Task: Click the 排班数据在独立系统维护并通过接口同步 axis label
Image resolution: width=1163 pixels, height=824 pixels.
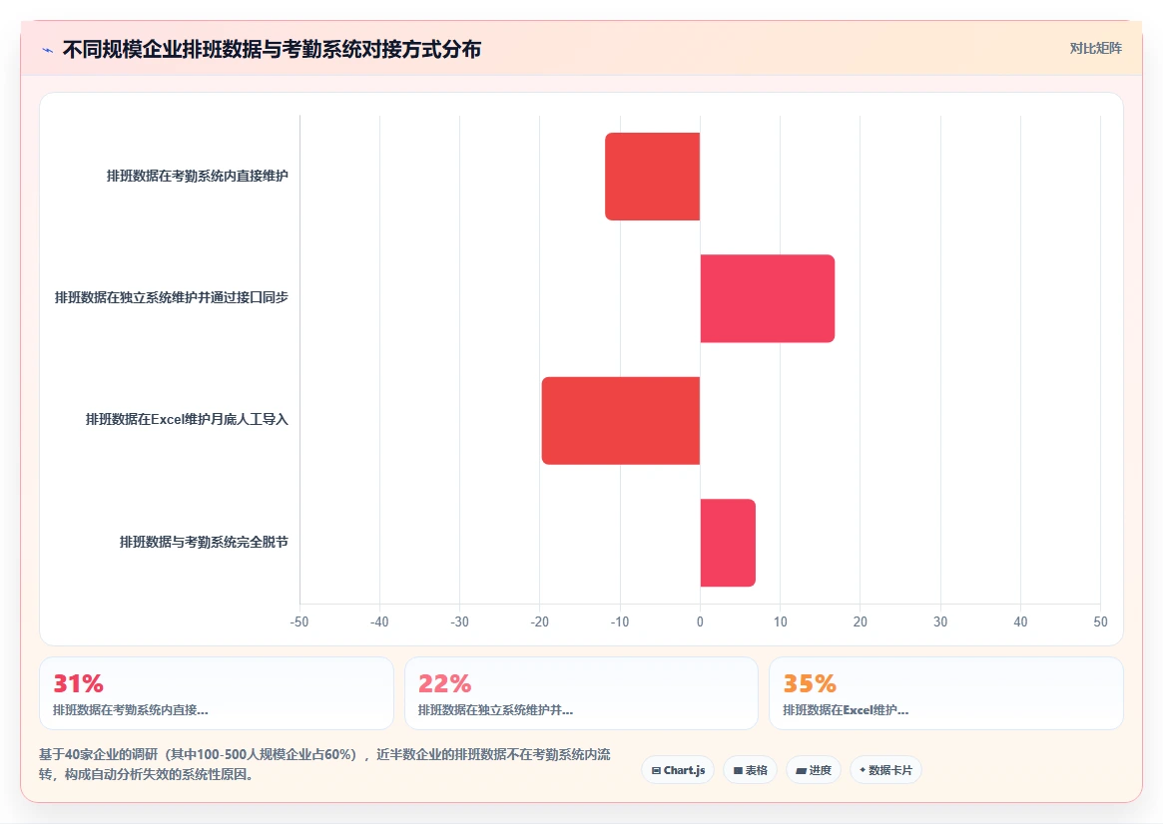Action: point(172,297)
